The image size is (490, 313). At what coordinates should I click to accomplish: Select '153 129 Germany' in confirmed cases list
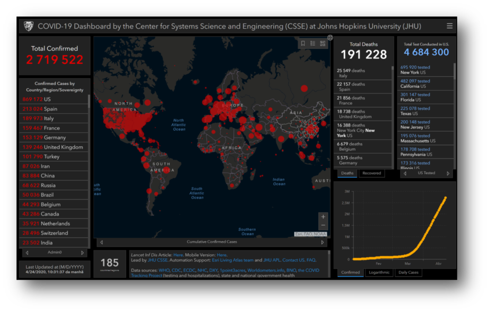click(54, 138)
